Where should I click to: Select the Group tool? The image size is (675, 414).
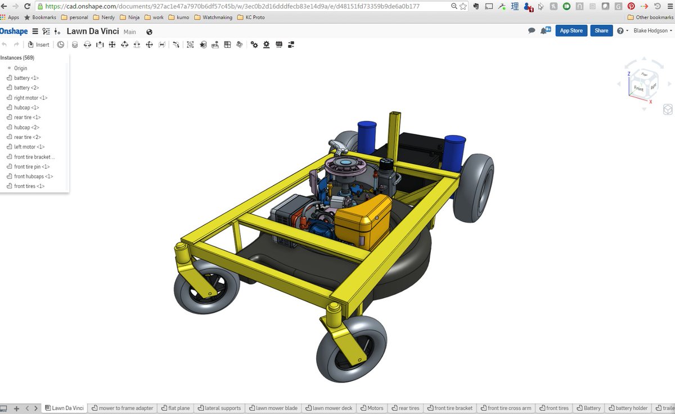point(190,44)
